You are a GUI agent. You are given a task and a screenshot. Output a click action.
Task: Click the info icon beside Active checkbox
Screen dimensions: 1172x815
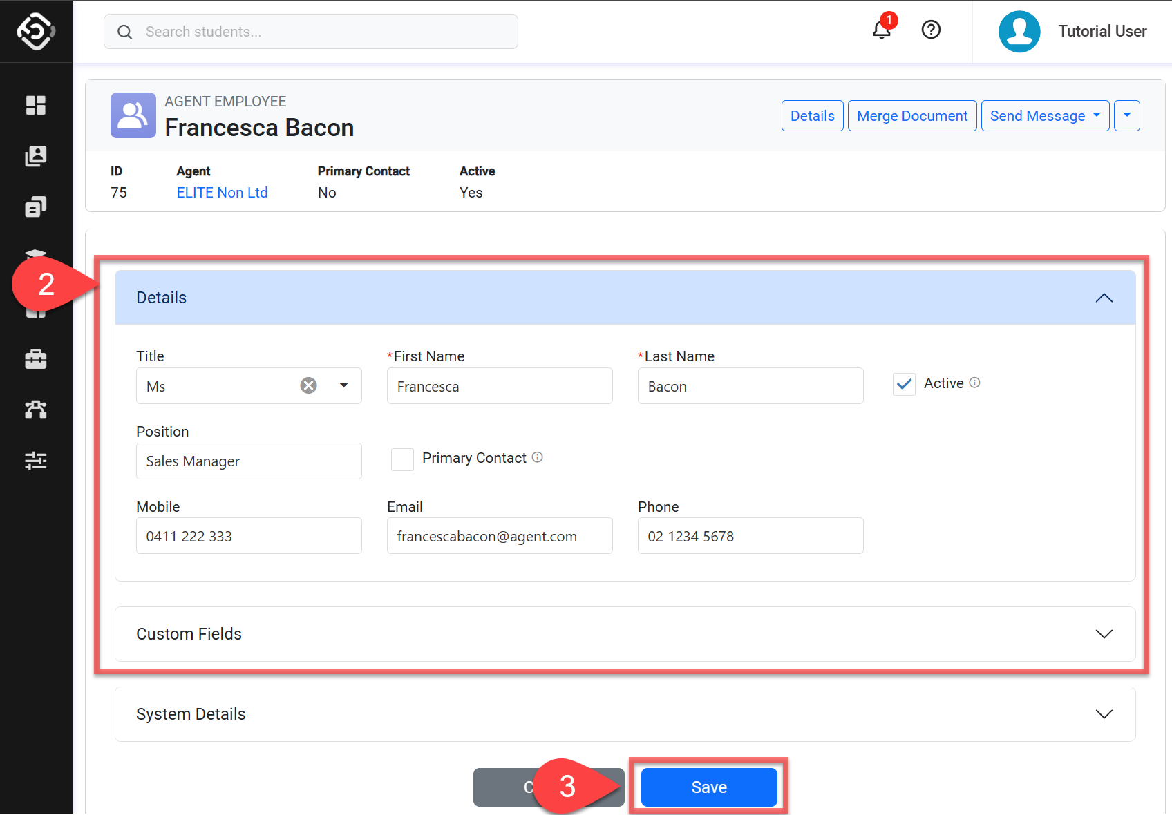point(974,383)
